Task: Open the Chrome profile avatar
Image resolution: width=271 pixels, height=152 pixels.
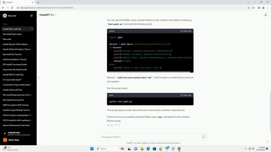Action: tap(263, 8)
